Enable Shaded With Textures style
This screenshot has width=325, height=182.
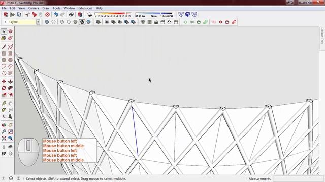tap(82, 22)
